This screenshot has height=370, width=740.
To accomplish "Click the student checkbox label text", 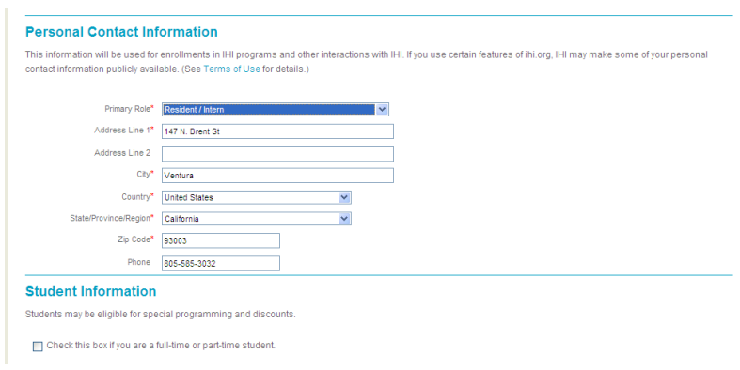I will (161, 346).
